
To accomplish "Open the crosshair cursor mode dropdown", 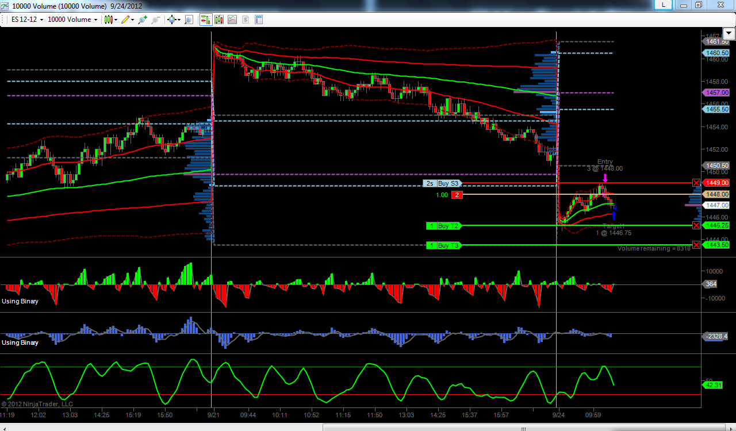I will [x=173, y=20].
